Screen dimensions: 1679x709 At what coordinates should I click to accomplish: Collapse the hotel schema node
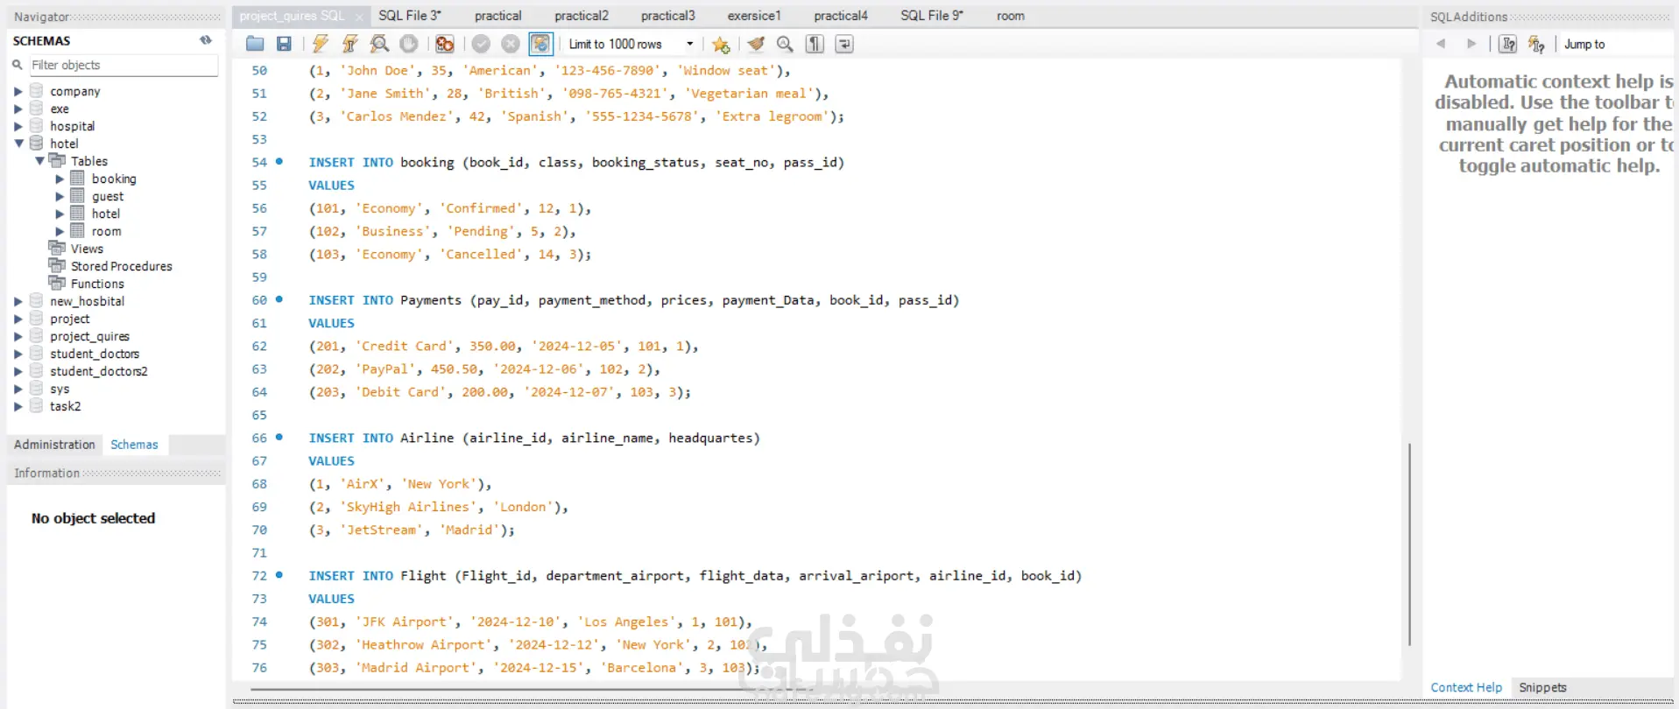coord(18,144)
